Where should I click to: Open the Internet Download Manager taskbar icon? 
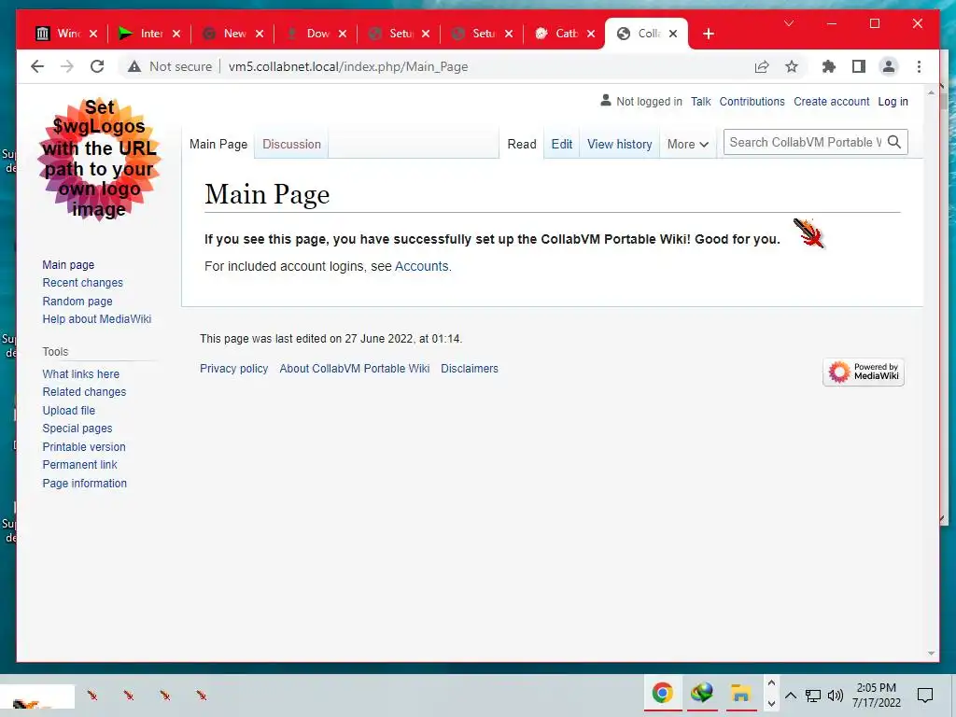point(702,694)
